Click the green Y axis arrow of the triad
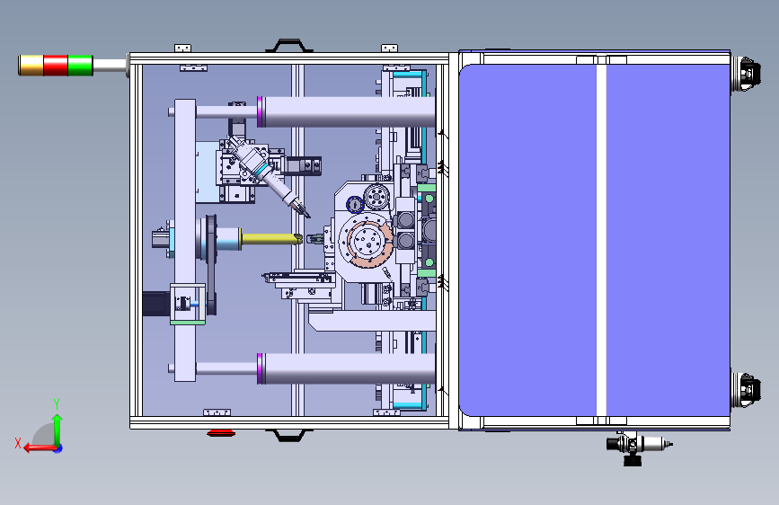779x505 pixels. pyautogui.click(x=58, y=430)
